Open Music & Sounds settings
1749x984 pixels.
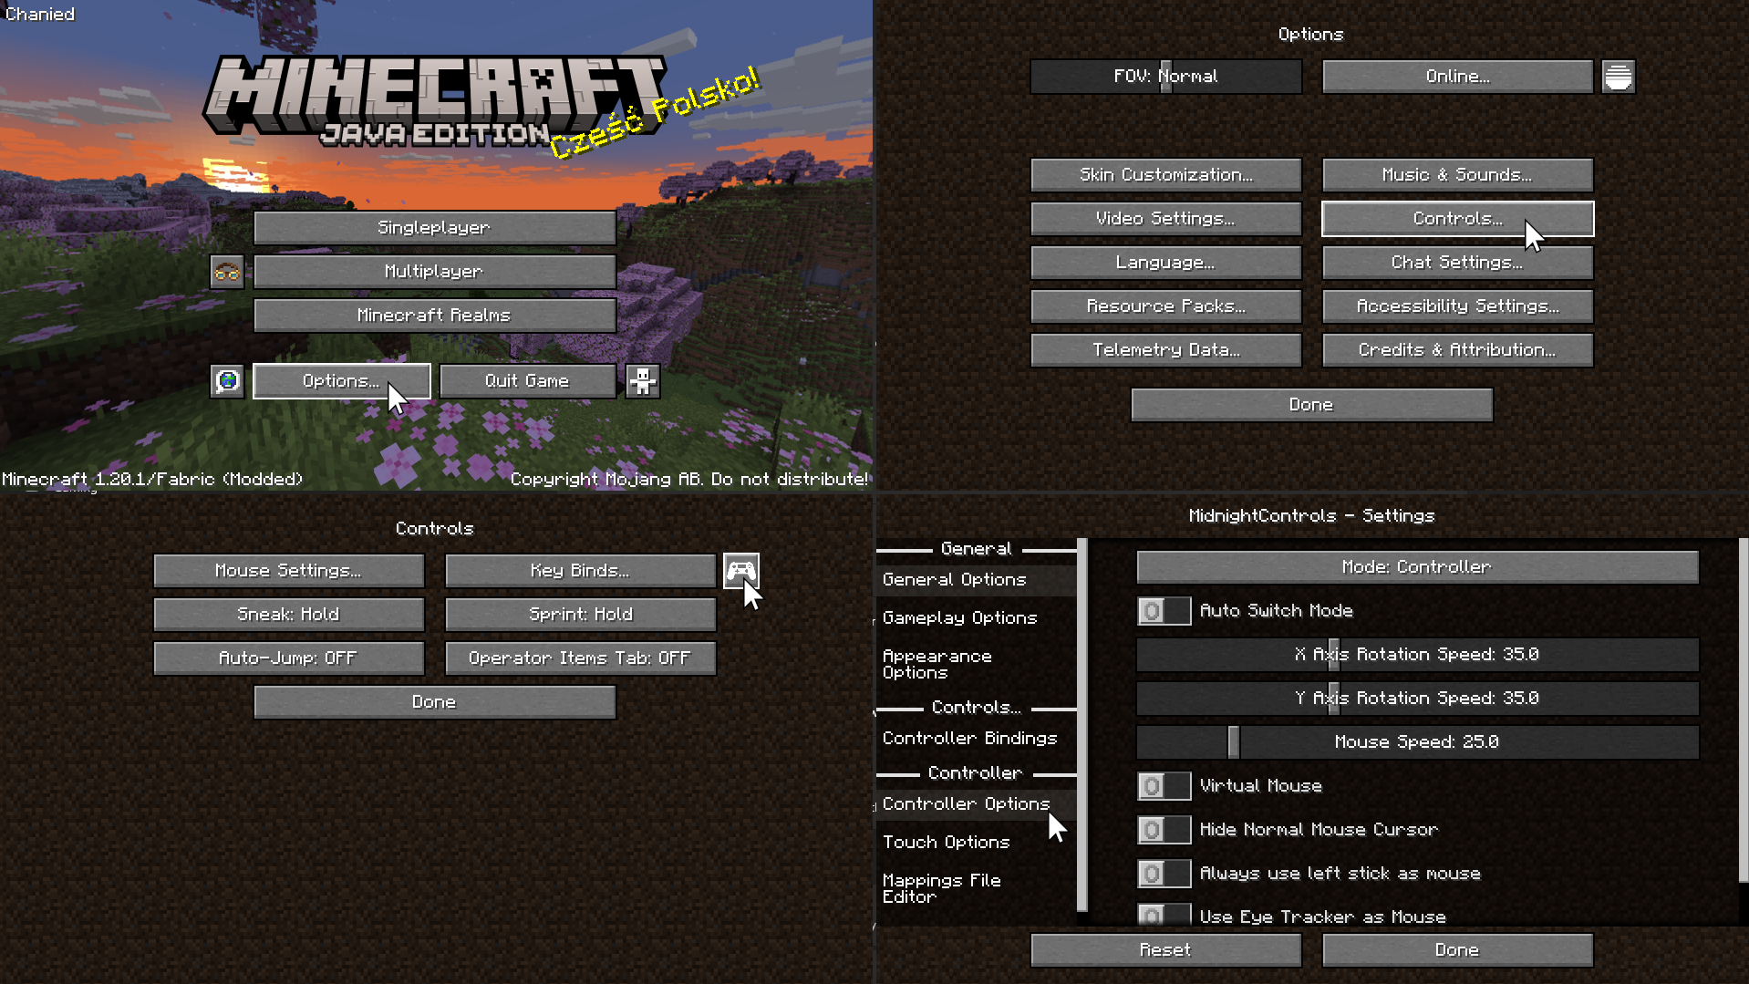(x=1458, y=175)
